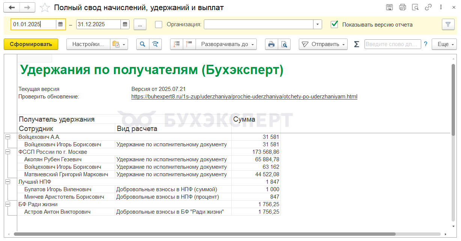Collapse the Лучший НПФ group

click(8, 182)
